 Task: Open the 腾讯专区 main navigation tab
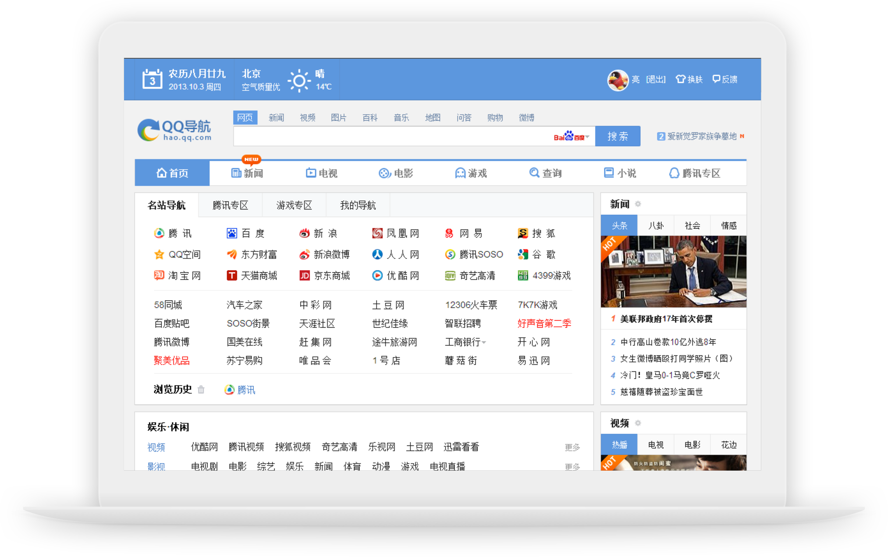pyautogui.click(x=695, y=173)
